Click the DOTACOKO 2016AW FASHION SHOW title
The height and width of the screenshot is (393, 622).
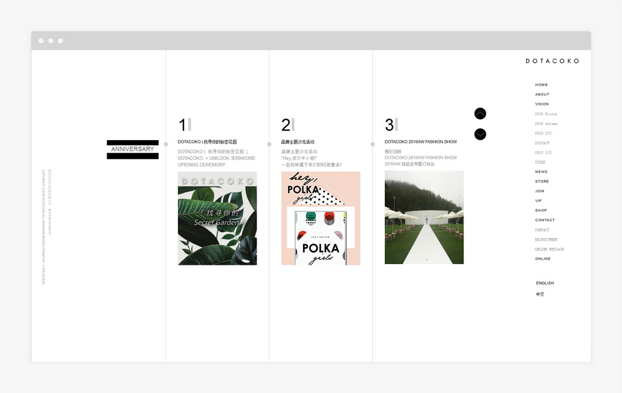click(x=421, y=142)
